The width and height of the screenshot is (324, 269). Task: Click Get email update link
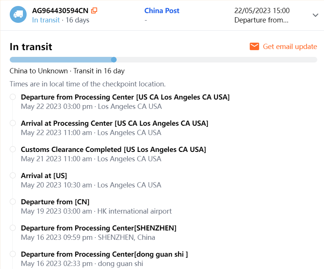click(289, 46)
